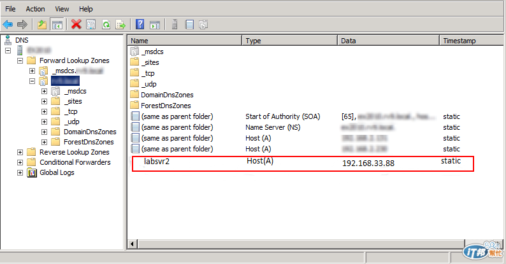Toggle the Show/Hide Action Pane icon

155,24
